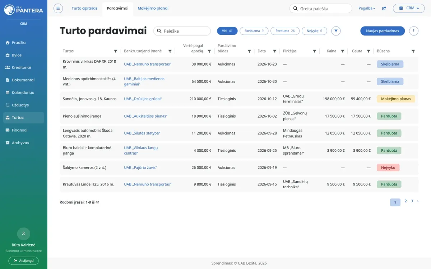Toggle the sidebar hamburger menu button
This screenshot has width=431, height=269.
(58, 8)
